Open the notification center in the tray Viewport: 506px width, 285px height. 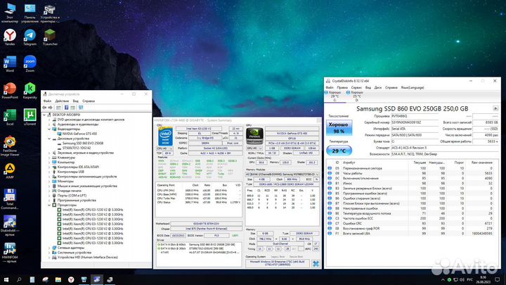click(498, 279)
